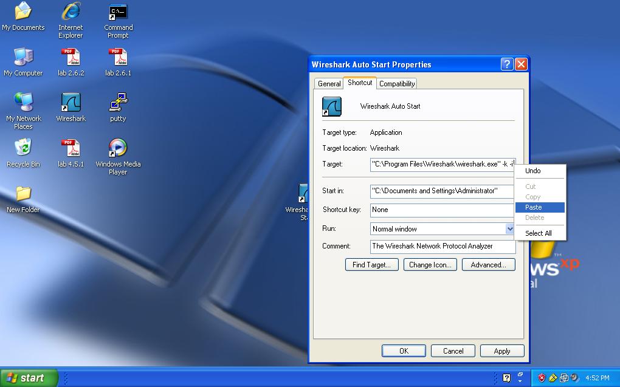620x387 pixels.
Task: Open the Run window mode dropdown
Action: click(x=510, y=228)
